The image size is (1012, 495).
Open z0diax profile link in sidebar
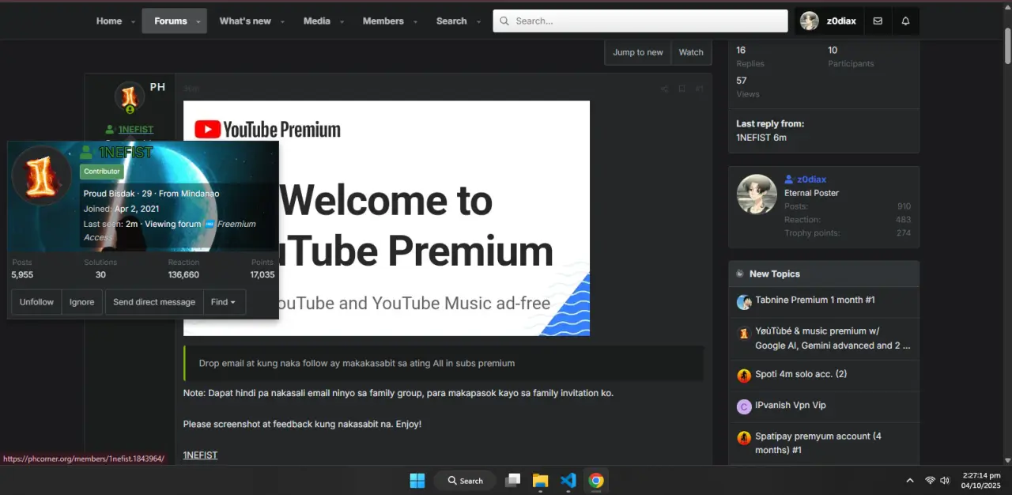(x=811, y=179)
